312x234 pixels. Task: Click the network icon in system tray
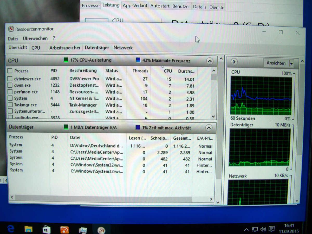click(x=255, y=230)
